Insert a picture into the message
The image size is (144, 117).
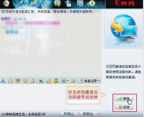(41, 81)
